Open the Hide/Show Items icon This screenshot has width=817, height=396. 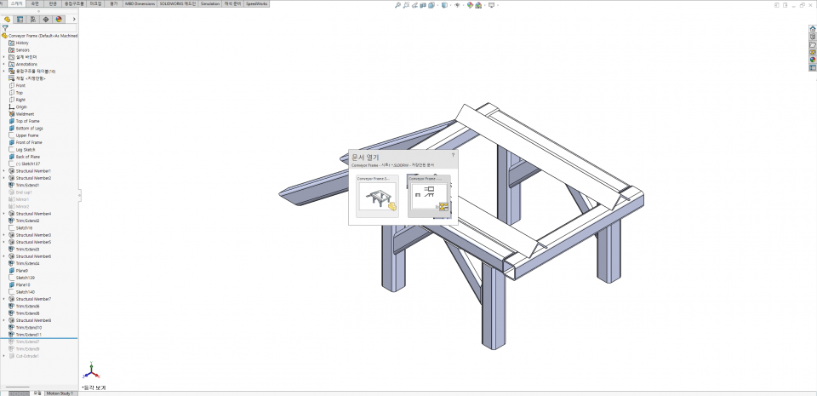click(457, 5)
